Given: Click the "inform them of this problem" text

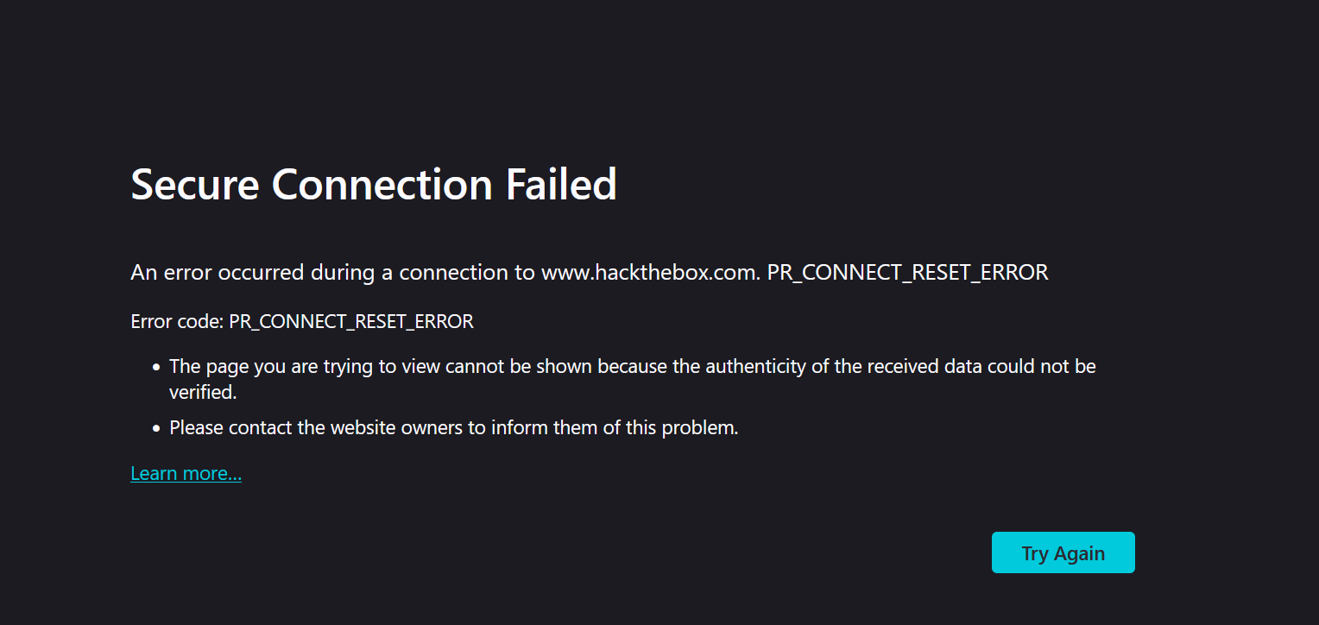Looking at the screenshot, I should tap(615, 427).
